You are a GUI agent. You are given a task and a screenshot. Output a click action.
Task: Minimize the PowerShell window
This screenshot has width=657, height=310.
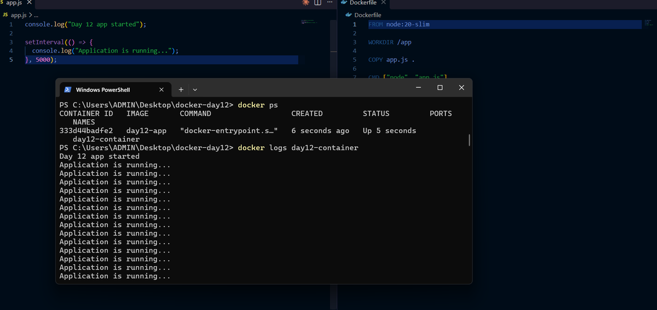click(x=418, y=87)
